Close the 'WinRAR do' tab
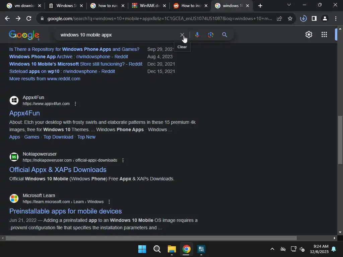The height and width of the screenshot is (257, 343). (164, 6)
